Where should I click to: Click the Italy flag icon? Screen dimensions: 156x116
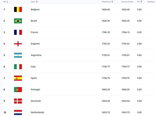pyautogui.click(x=18, y=67)
